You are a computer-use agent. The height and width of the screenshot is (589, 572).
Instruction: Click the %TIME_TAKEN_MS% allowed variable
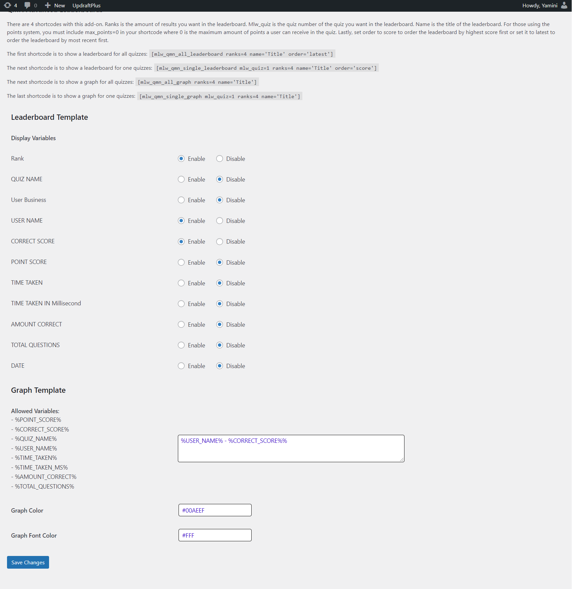[41, 468]
